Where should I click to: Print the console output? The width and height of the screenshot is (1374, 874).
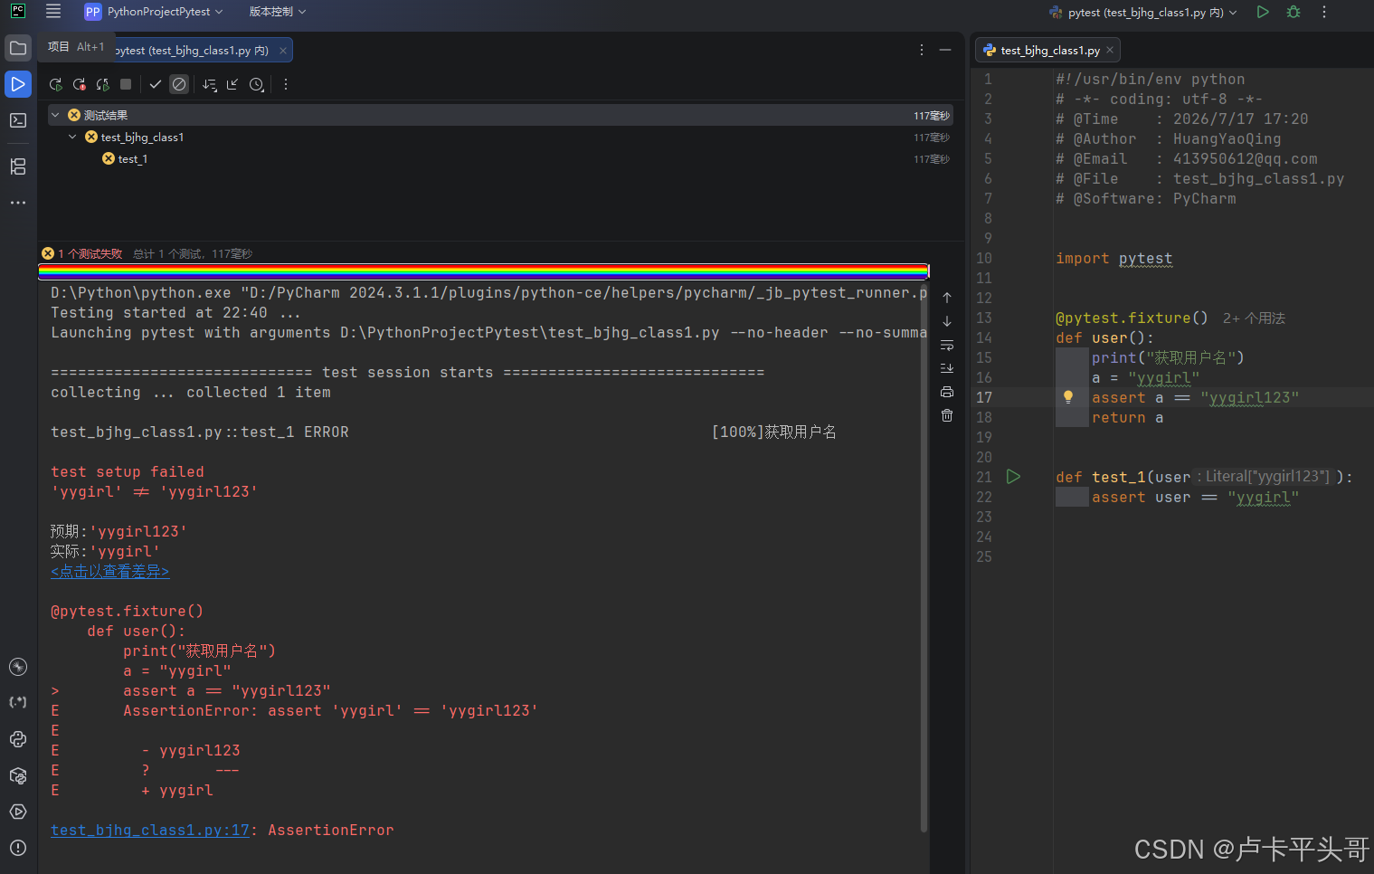coord(947,392)
